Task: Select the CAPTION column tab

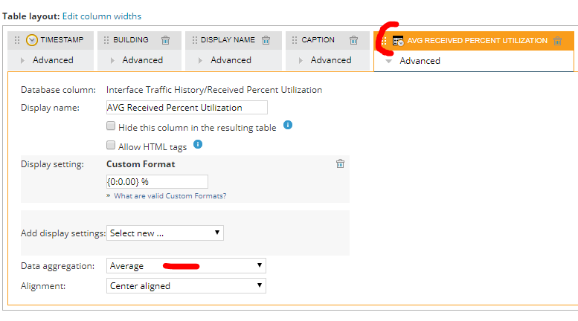Action: tap(318, 40)
